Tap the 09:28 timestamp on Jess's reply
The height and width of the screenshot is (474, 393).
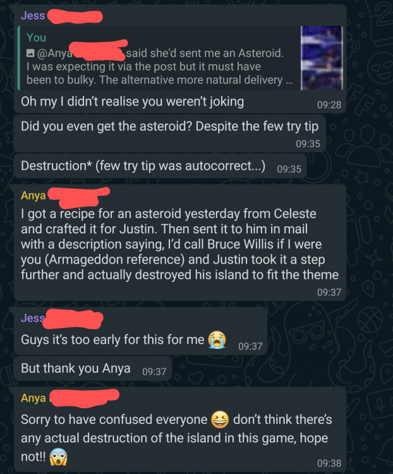[329, 105]
